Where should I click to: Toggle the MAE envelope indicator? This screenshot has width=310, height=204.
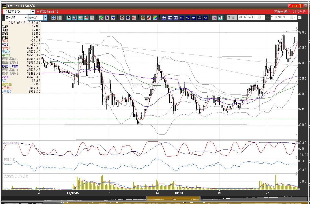pos(182,18)
